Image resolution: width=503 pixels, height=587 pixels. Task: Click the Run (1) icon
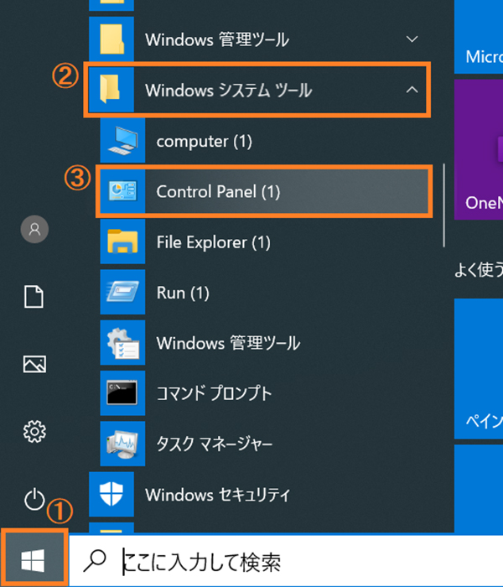(122, 293)
